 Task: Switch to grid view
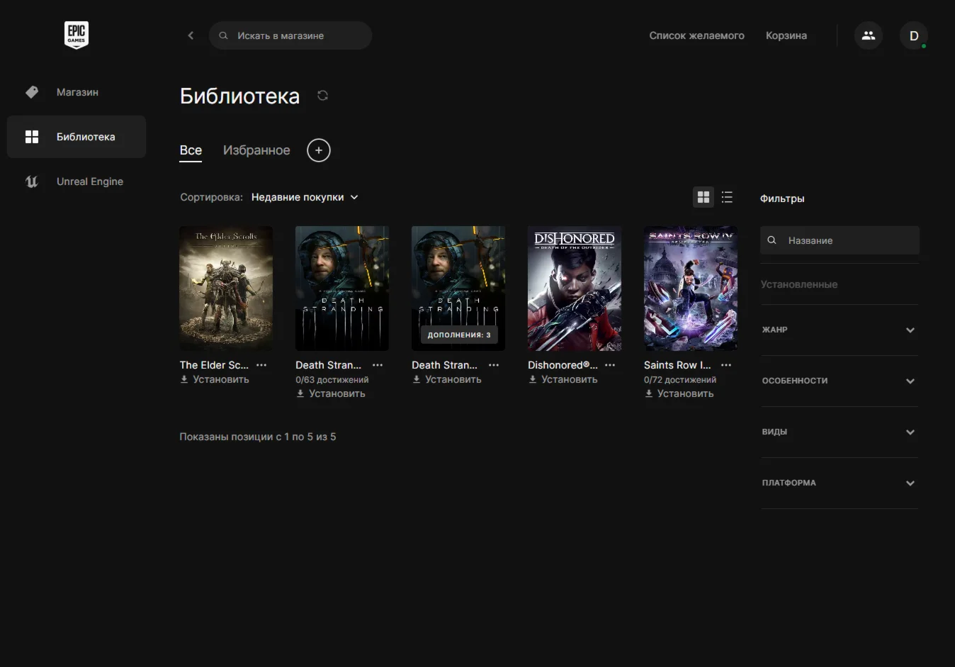pyautogui.click(x=703, y=197)
